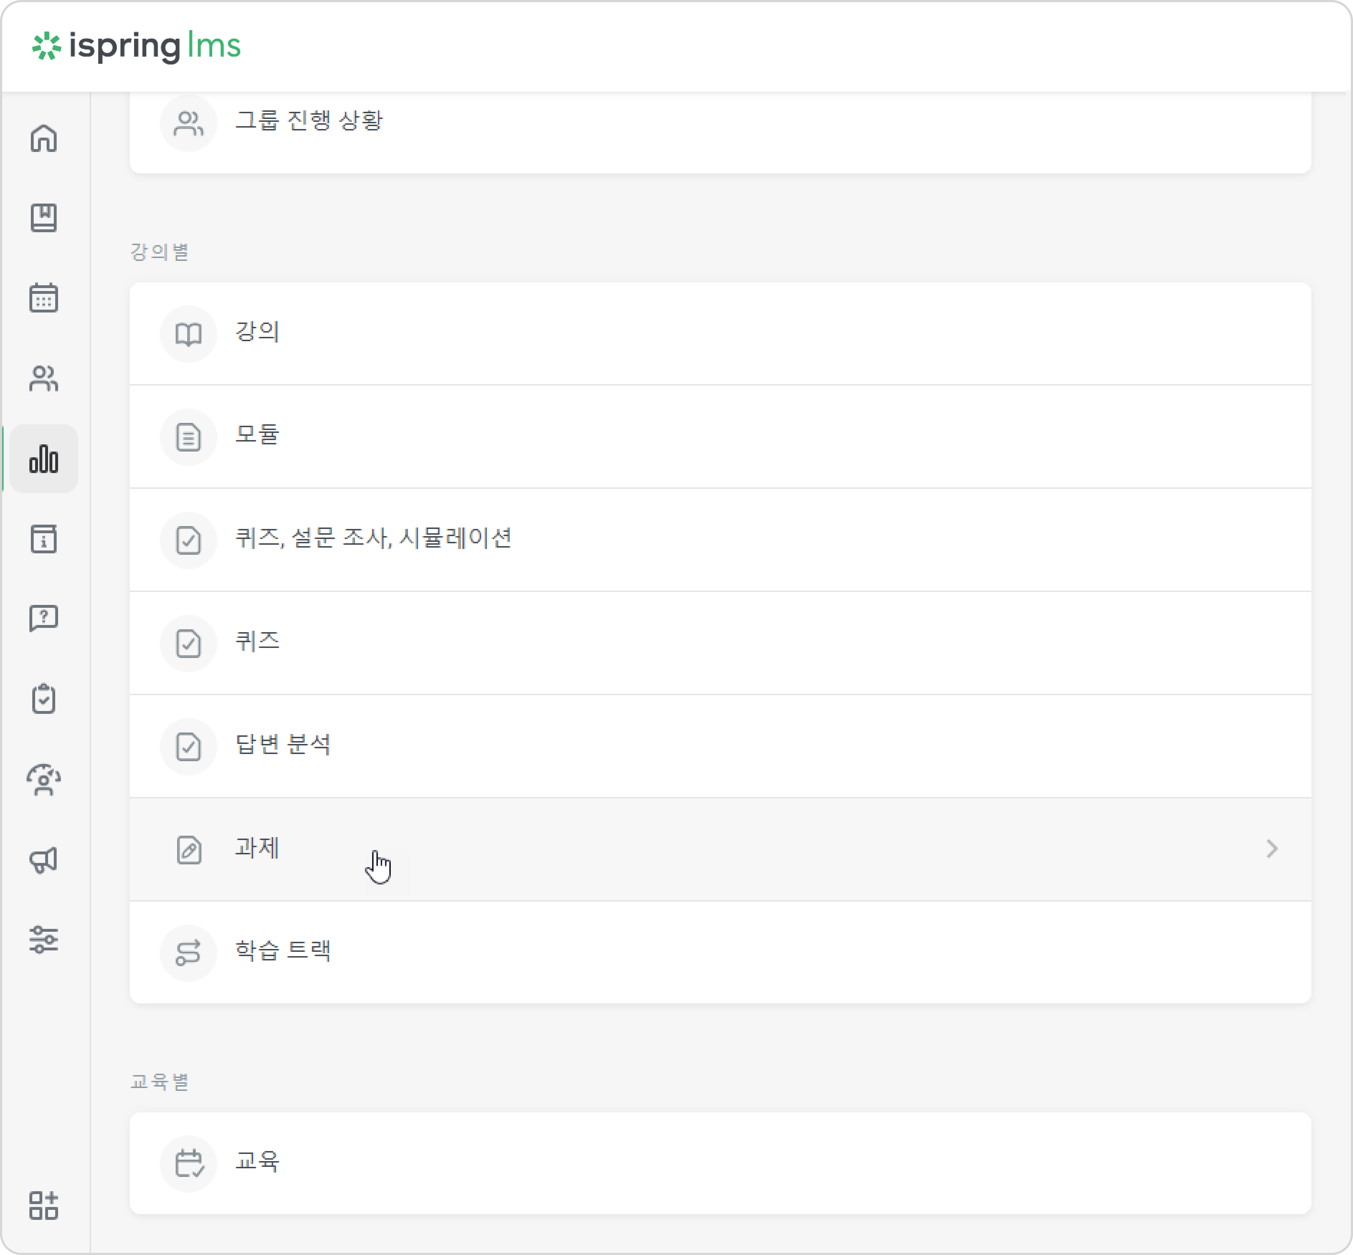Screen dimensions: 1353x1255
Task: Open the megaphone announcements icon
Action: [x=43, y=860]
